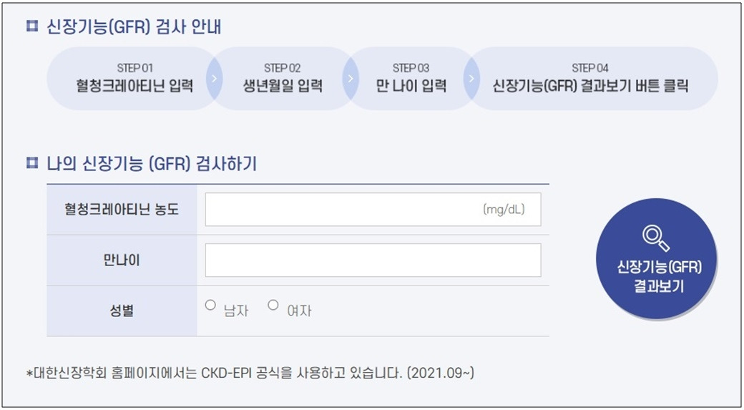Select the STEP 02 생년월일 입력 pill

tap(282, 78)
